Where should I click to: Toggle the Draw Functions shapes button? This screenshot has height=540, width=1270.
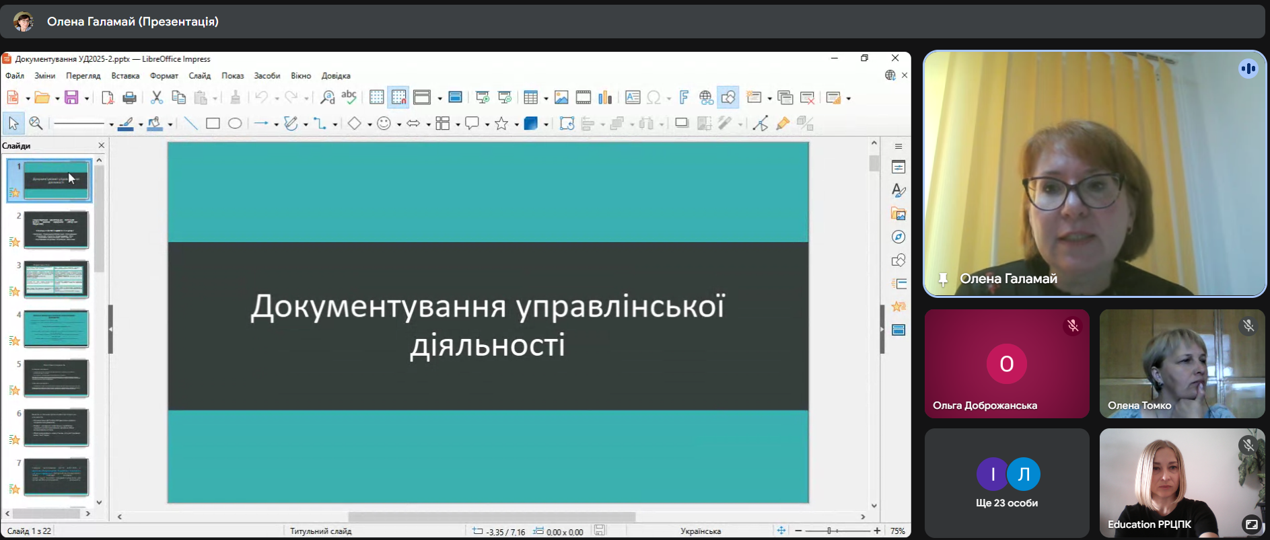point(728,98)
